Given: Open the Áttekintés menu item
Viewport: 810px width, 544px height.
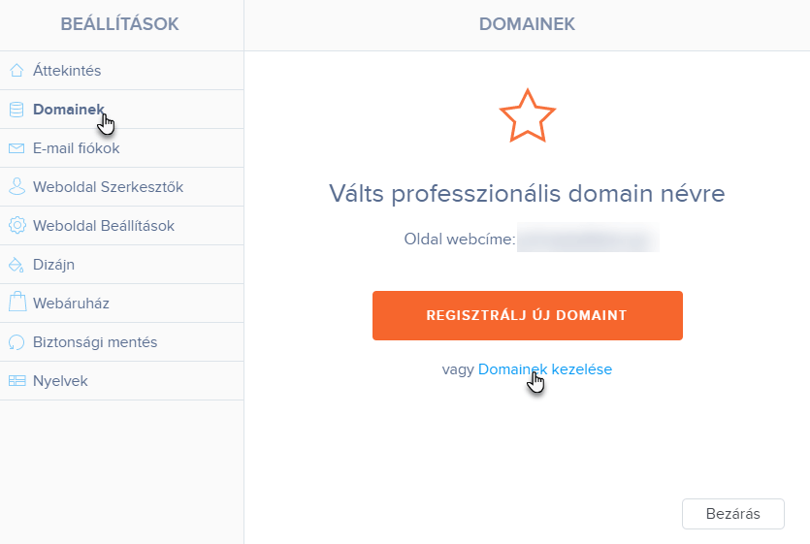Looking at the screenshot, I should pos(122,70).
